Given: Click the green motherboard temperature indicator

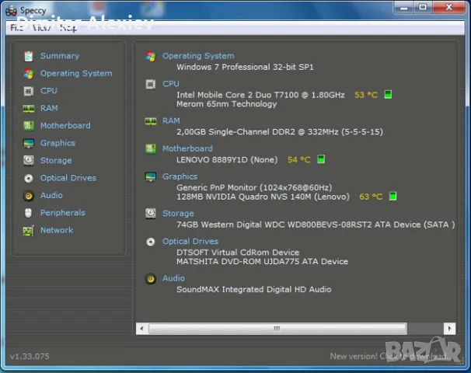Looking at the screenshot, I should [x=321, y=159].
